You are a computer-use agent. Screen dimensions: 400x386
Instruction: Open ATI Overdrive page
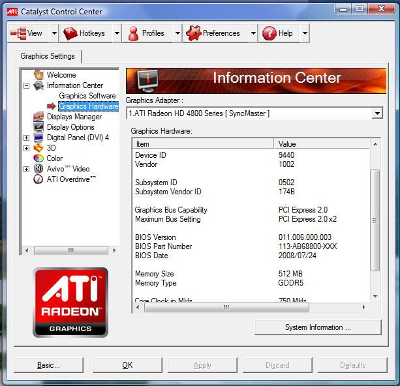(x=71, y=179)
